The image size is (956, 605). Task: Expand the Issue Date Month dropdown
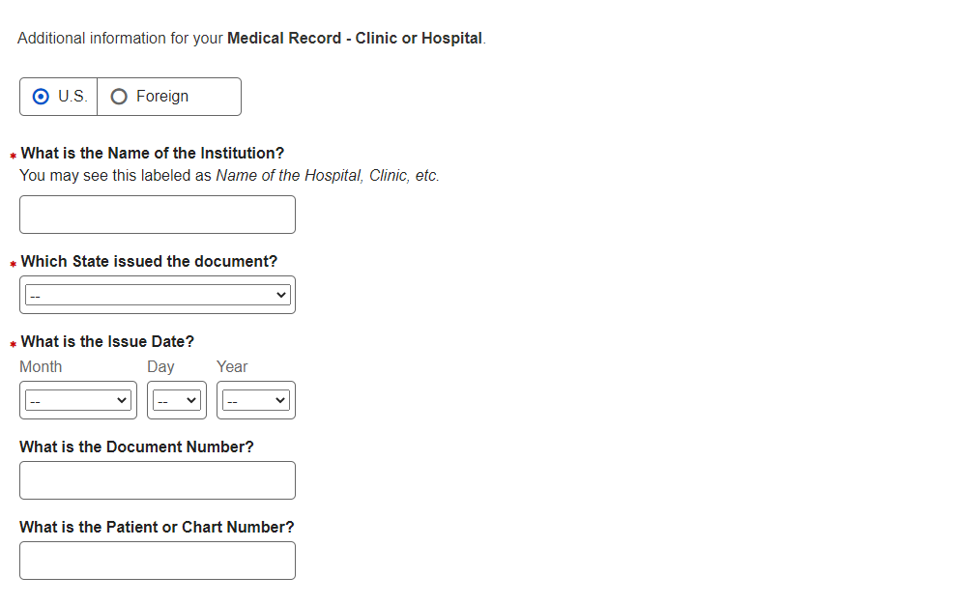(x=78, y=400)
